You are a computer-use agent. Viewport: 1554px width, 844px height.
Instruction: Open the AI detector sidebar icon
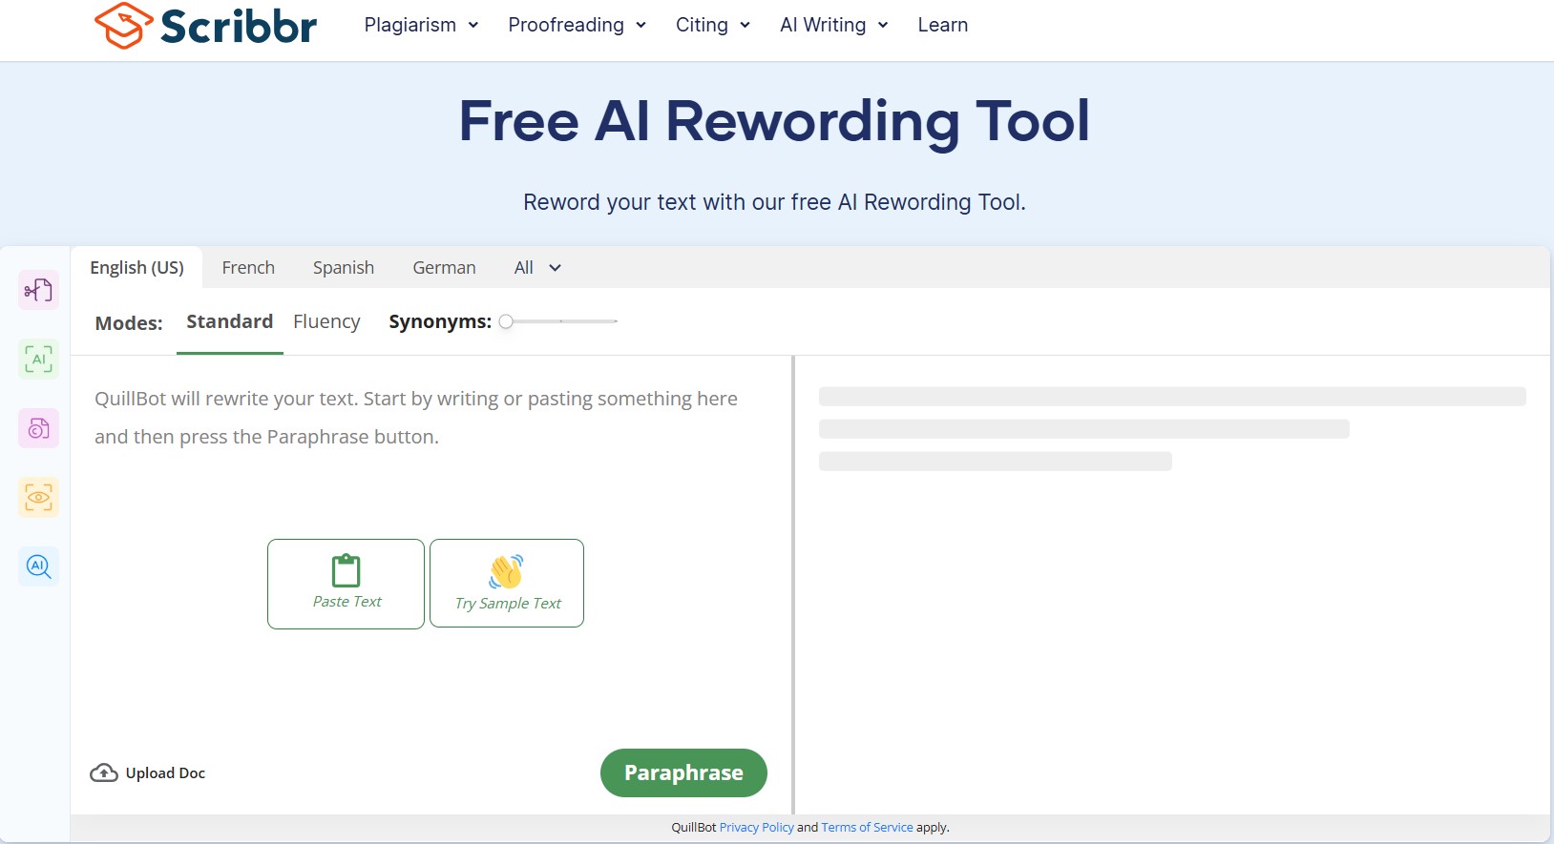tap(39, 360)
